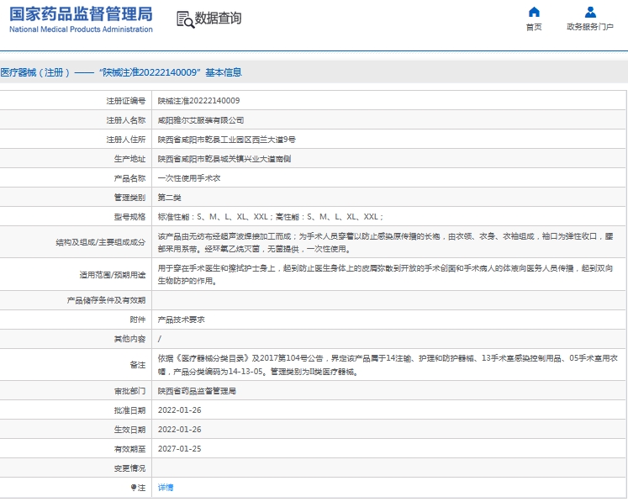Click the model specification value with S、M、L sizes

pos(271,217)
